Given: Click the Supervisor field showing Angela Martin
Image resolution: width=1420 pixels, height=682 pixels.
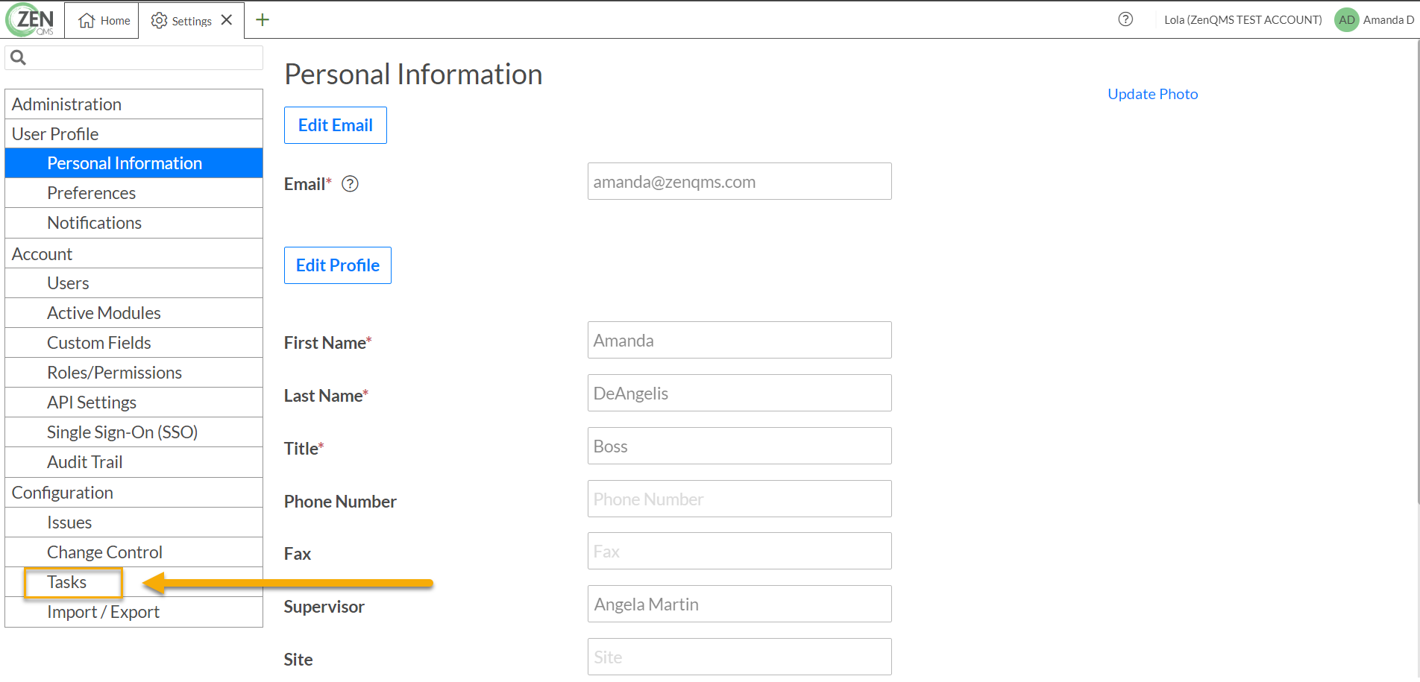Looking at the screenshot, I should click(738, 604).
